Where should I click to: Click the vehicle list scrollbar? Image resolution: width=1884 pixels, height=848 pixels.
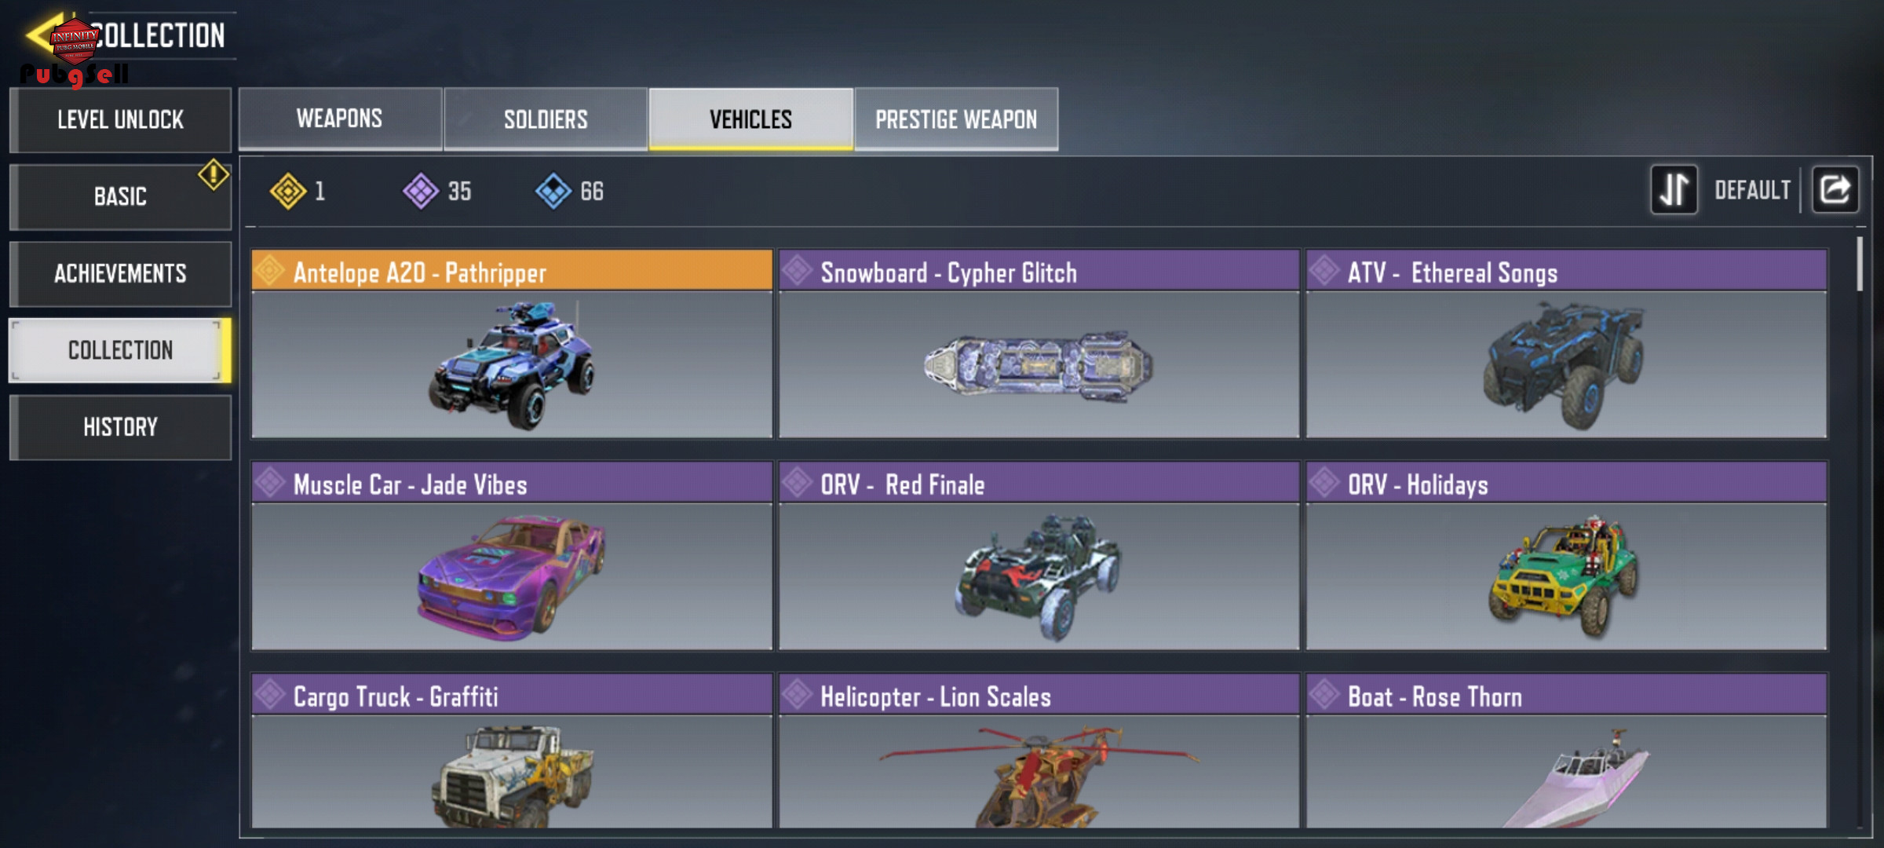click(1859, 264)
